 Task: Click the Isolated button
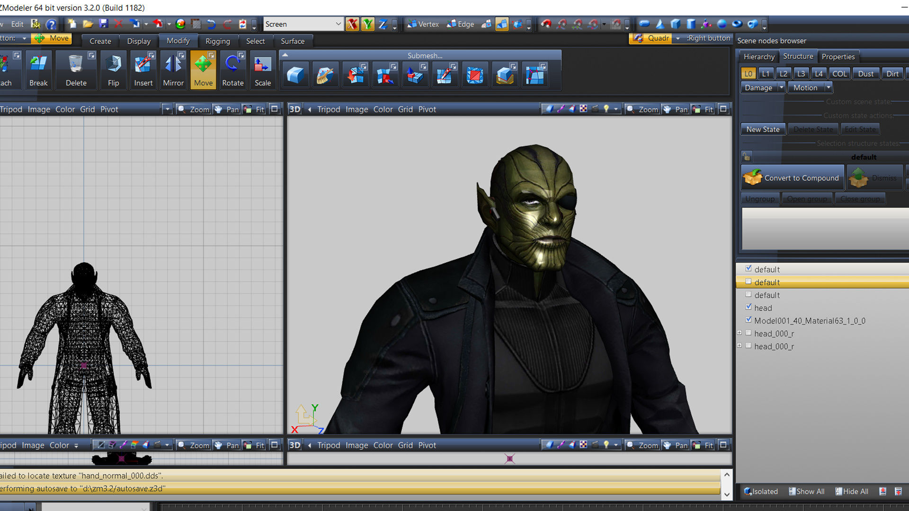pyautogui.click(x=761, y=491)
